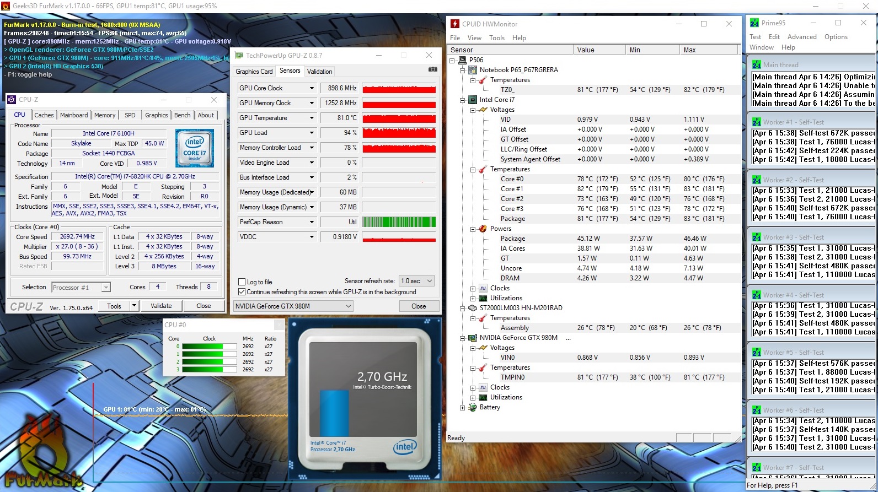Viewport: 878px width, 492px height.
Task: Click the Utilizations icon under NVIDIA GeForce GTX 980M
Action: pyautogui.click(x=483, y=397)
